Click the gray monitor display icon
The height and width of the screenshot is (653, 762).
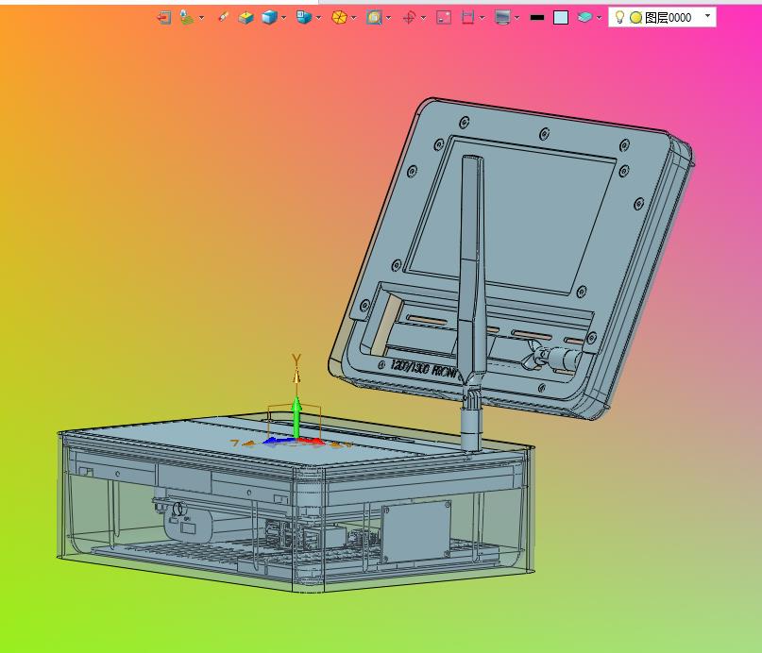(x=502, y=18)
